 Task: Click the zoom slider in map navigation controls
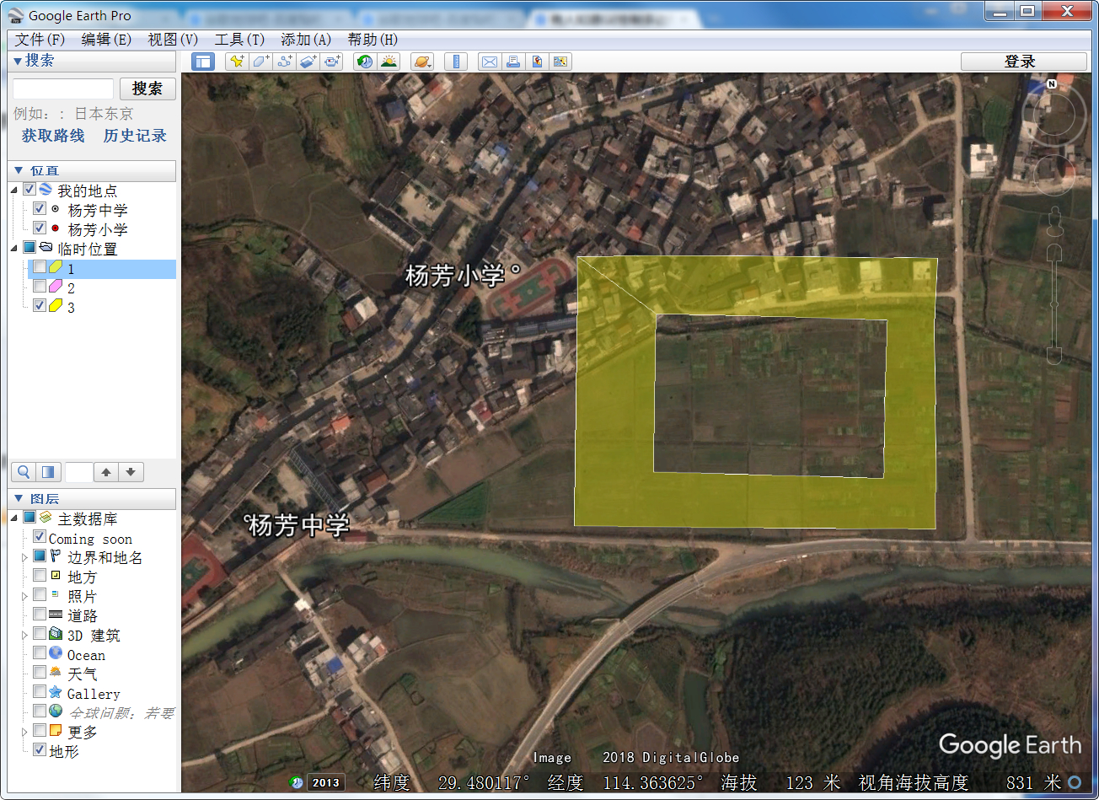(1053, 303)
